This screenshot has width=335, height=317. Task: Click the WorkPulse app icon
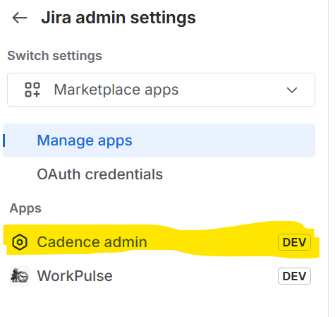20,276
